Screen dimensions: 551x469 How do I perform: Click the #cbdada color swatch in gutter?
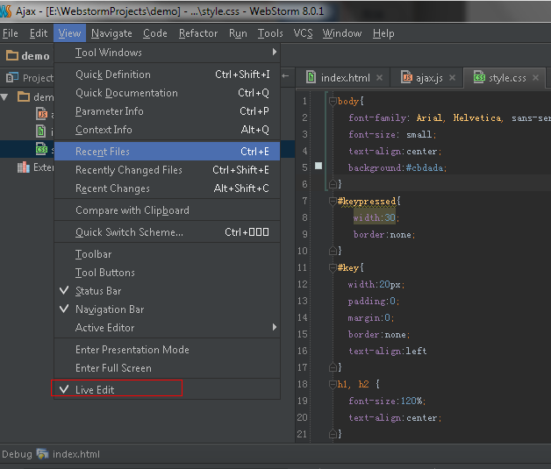point(318,166)
